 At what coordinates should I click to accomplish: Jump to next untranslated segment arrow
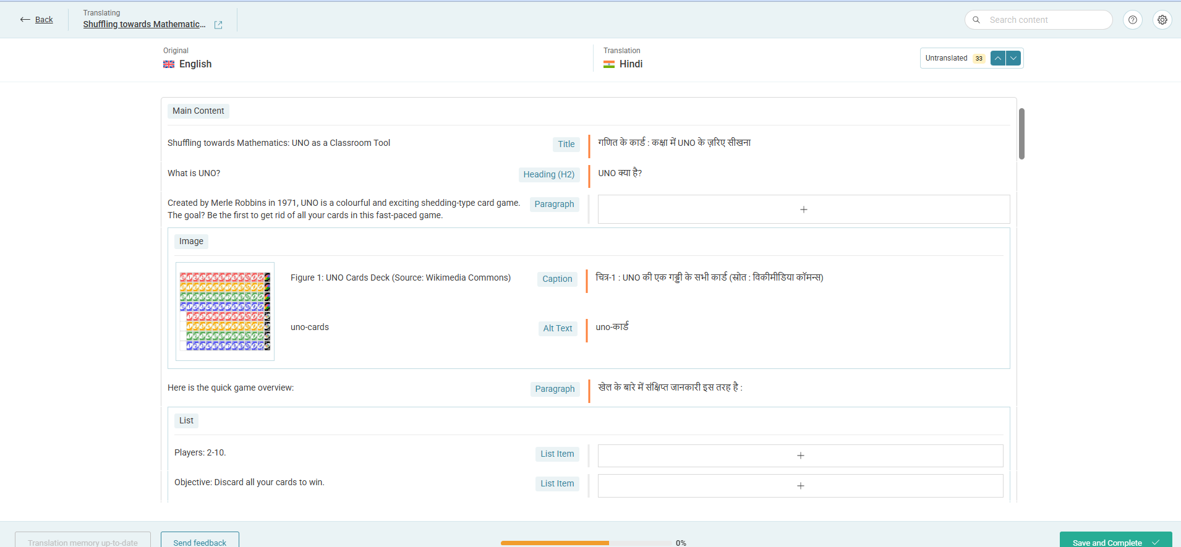coord(1013,58)
